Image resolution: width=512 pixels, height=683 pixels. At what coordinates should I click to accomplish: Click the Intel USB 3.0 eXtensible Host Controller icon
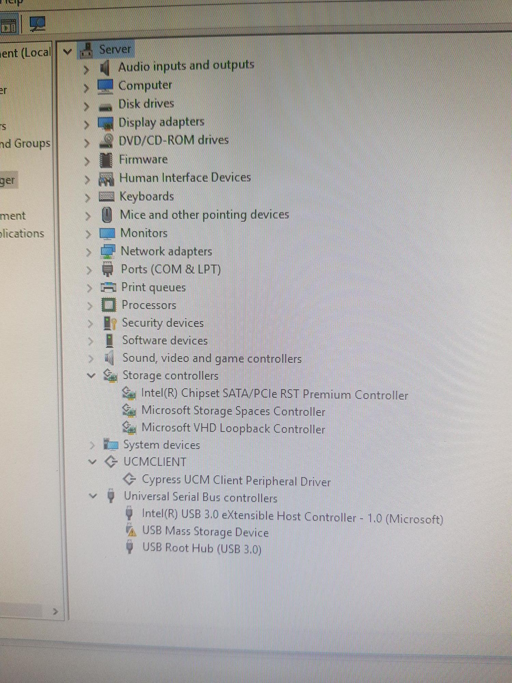[129, 514]
